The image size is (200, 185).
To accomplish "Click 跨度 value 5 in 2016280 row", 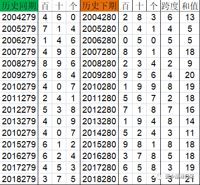I will 170,156.
